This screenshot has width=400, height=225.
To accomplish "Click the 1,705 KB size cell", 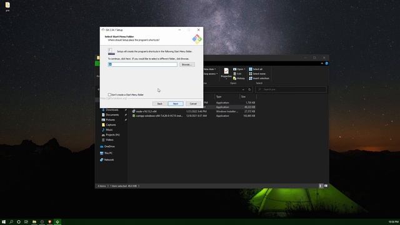I will click(x=250, y=102).
